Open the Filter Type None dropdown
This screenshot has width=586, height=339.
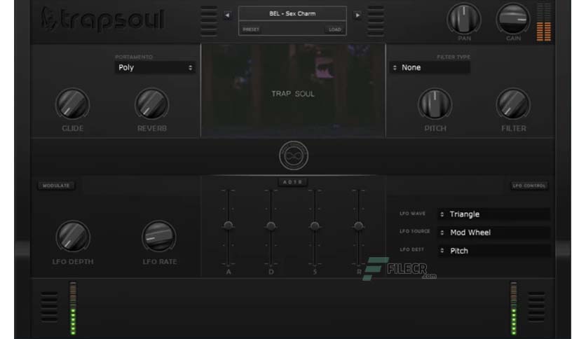coord(430,67)
